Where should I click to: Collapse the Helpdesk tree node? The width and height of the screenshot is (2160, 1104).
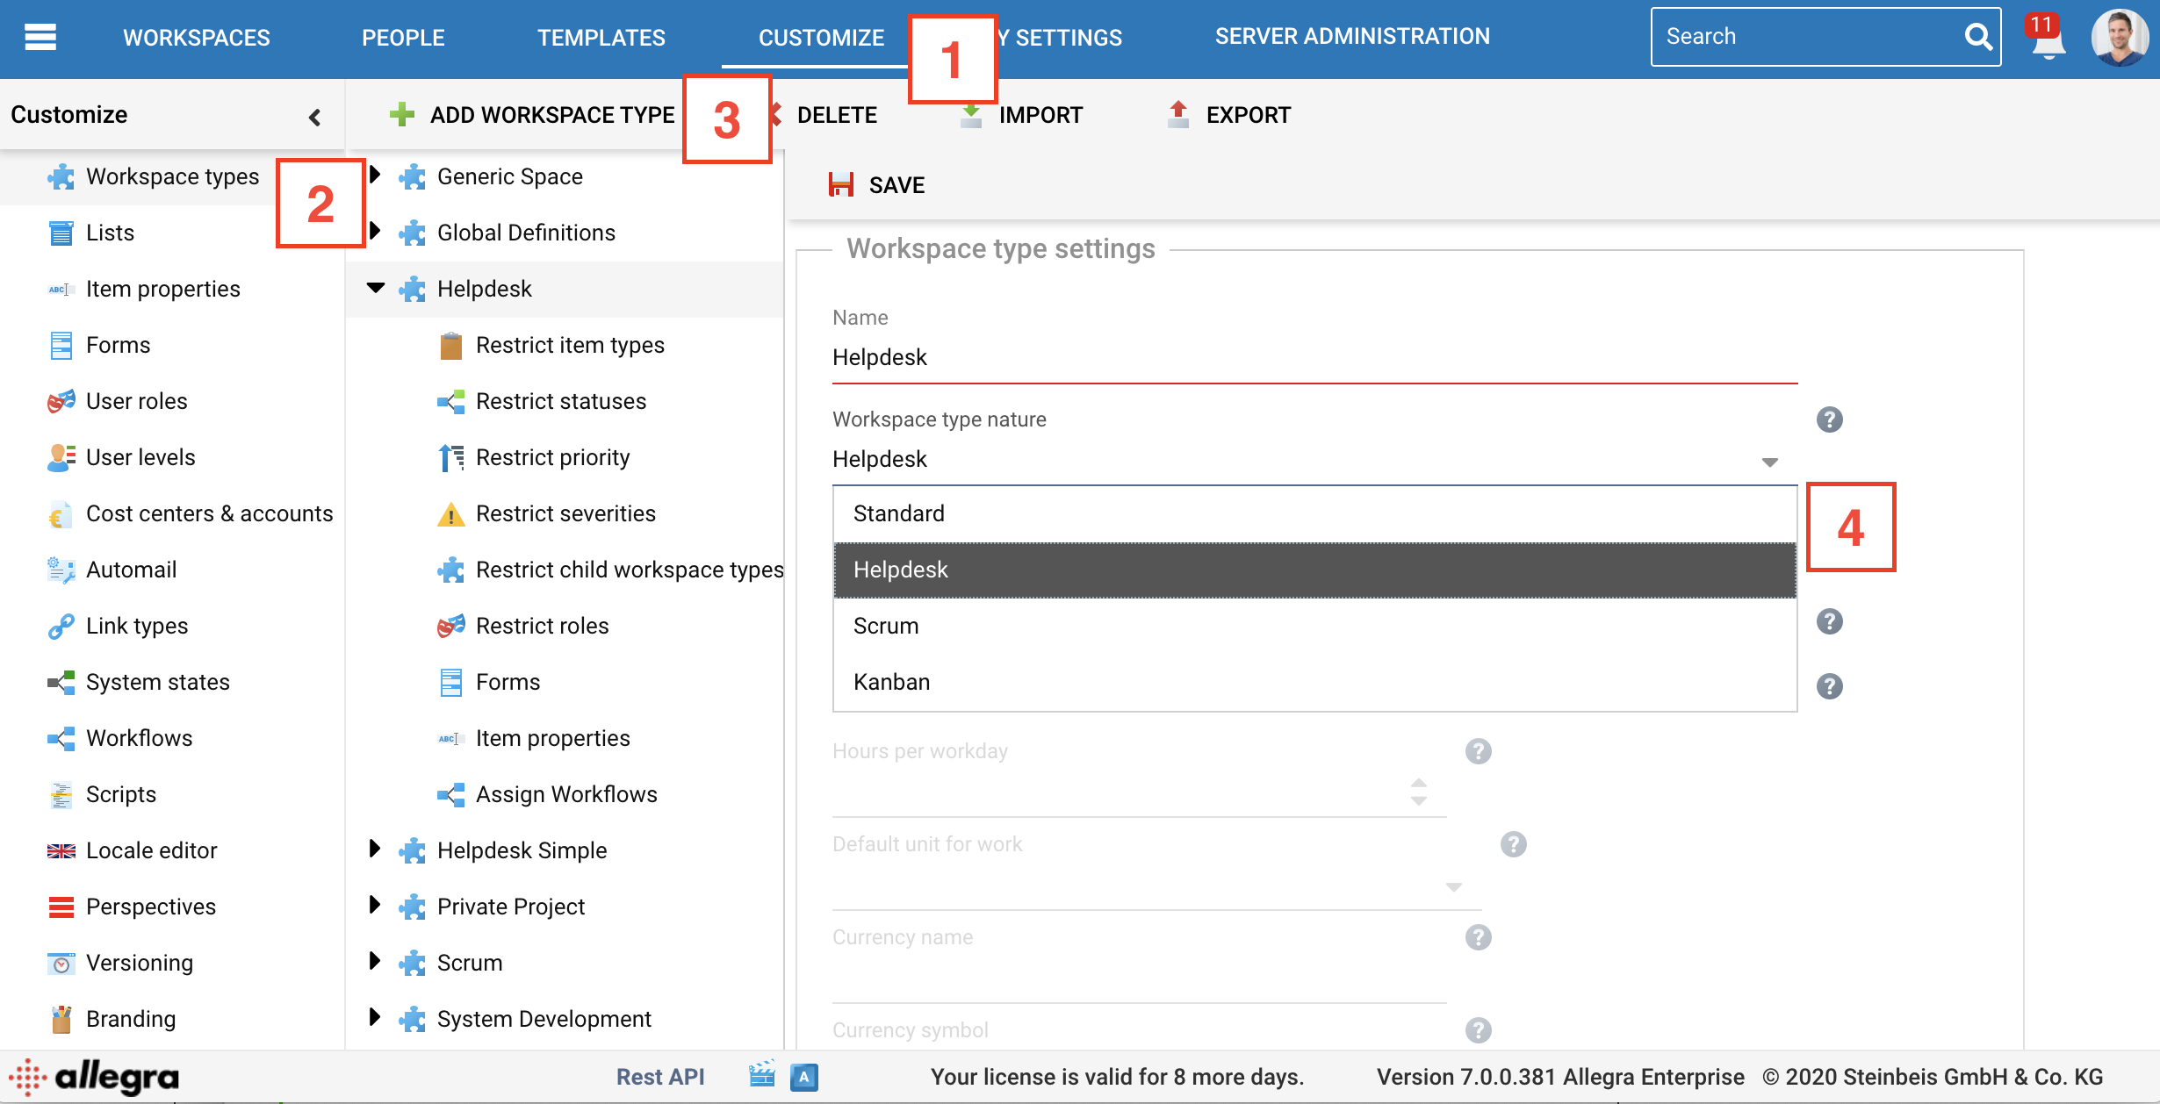point(376,288)
